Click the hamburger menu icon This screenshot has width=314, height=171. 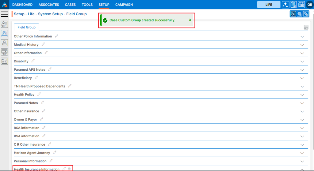tap(5, 14)
